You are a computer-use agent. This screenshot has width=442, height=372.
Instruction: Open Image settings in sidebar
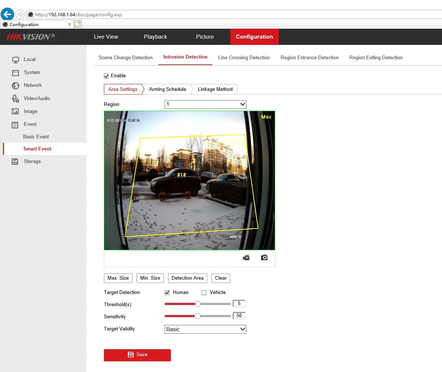click(31, 111)
